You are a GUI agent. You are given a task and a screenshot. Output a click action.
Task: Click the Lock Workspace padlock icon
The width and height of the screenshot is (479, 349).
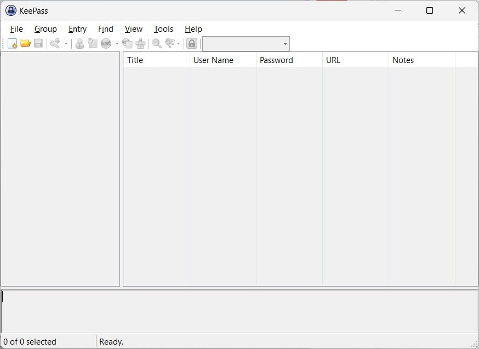coord(192,44)
